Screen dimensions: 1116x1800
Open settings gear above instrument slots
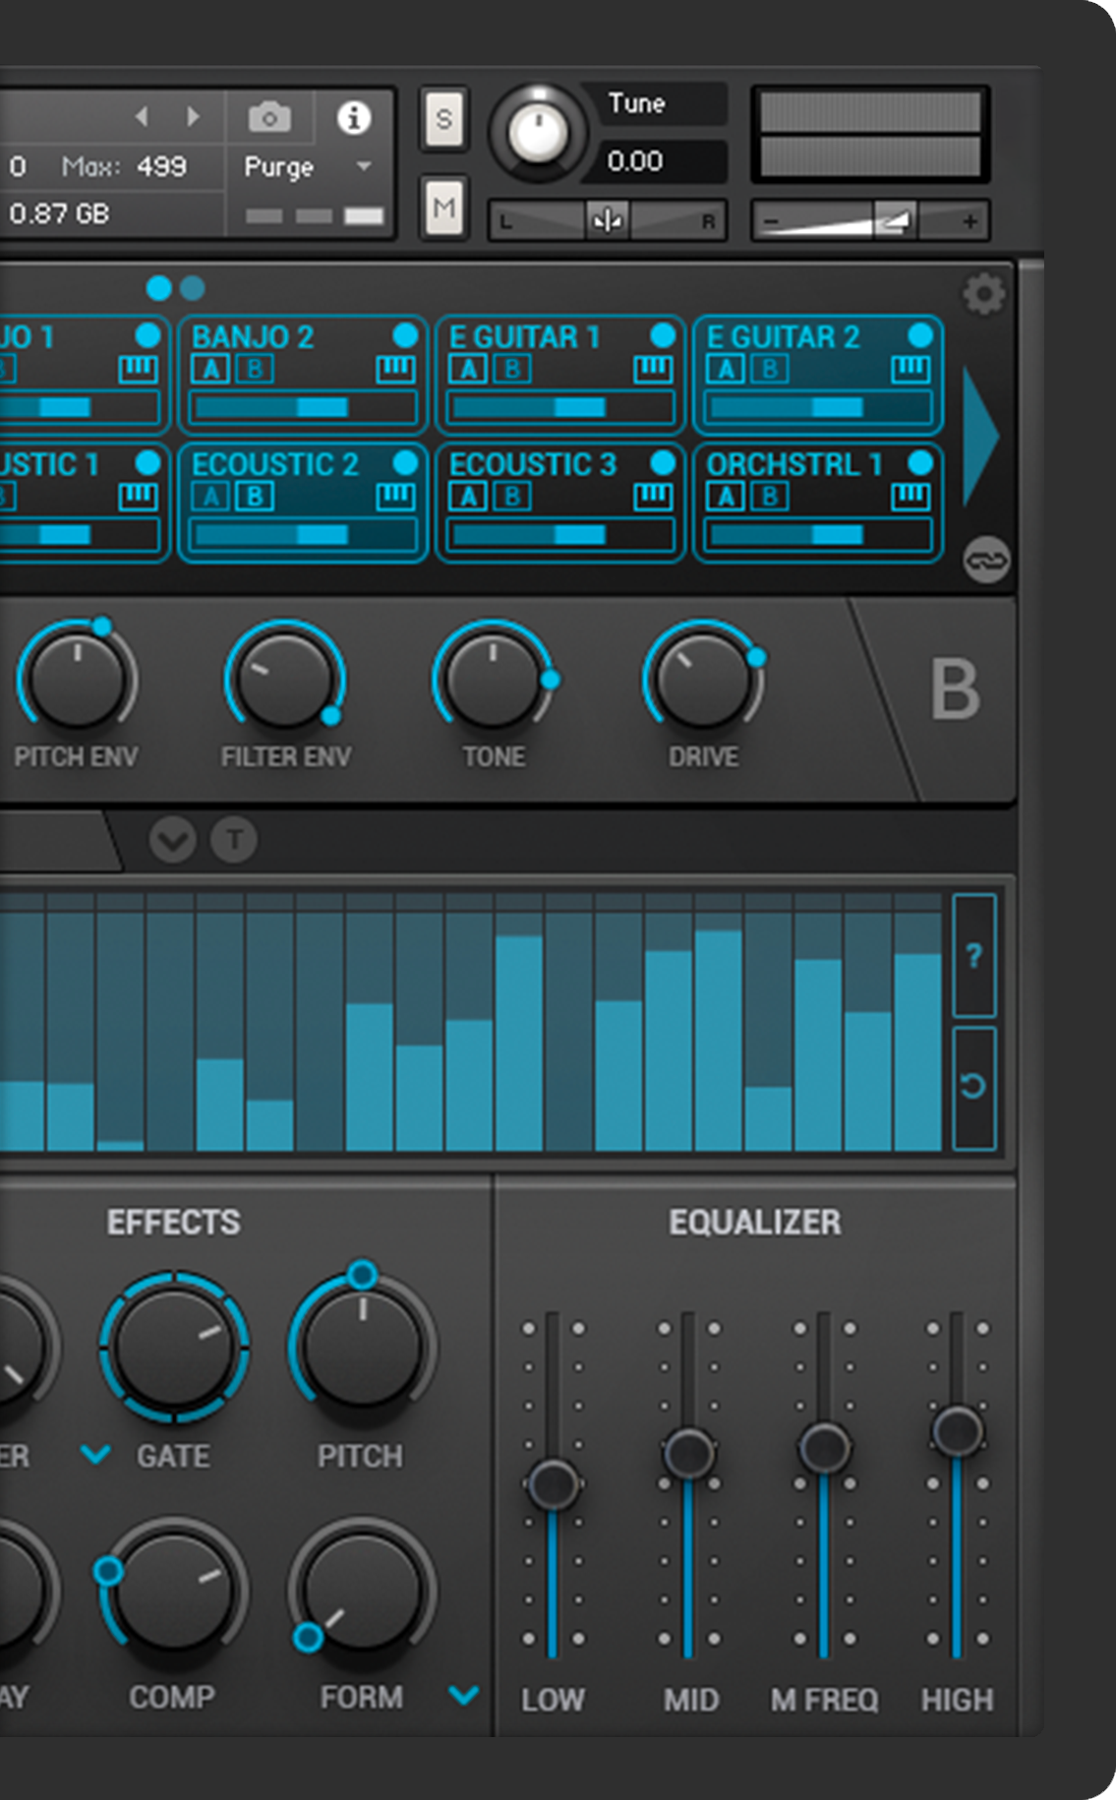[983, 293]
